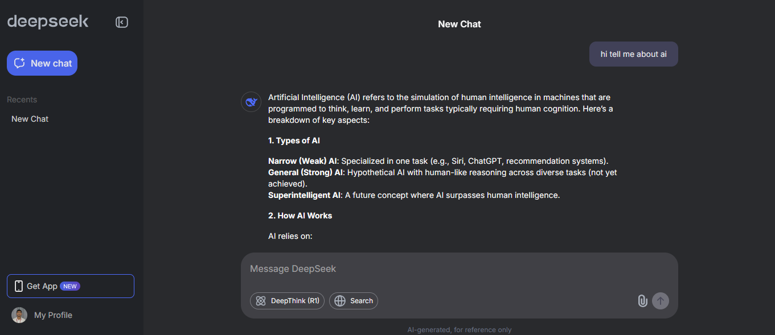The width and height of the screenshot is (775, 335).
Task: Click the deepseek logo
Action: click(x=48, y=22)
